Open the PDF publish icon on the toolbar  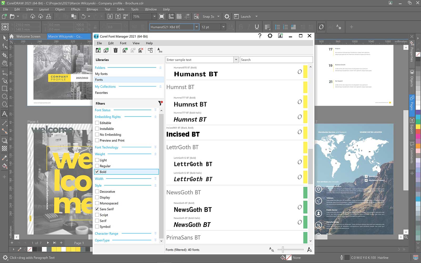click(x=126, y=16)
